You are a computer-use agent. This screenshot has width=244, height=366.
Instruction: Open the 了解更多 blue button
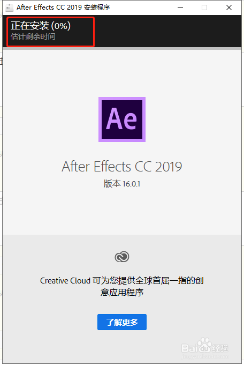point(122,322)
